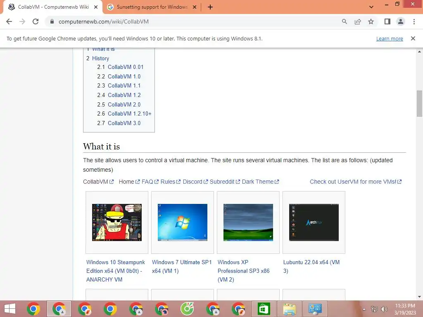423x317 pixels.
Task: Open a new browser tab
Action: point(210,7)
